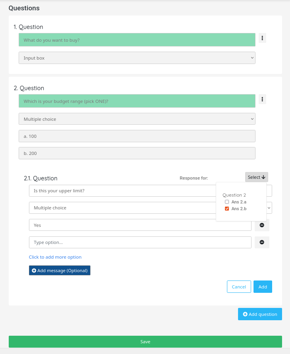
Task: Open the 'Input box' question type dropdown
Action: pos(137,58)
